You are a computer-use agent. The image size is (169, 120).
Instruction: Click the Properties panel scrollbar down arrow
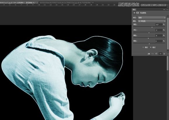coord(168,51)
